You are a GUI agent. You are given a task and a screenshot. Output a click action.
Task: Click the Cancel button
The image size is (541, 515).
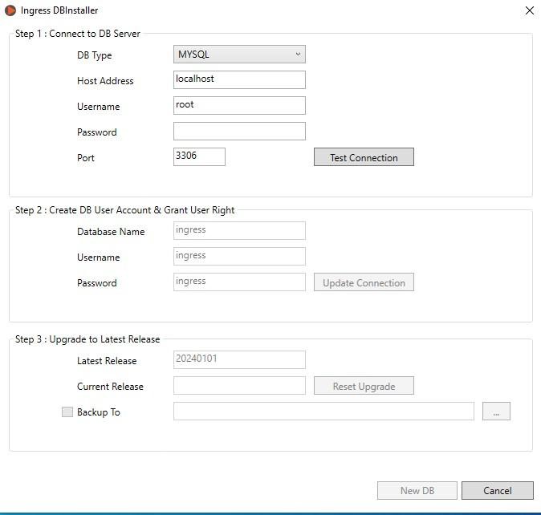[x=498, y=490]
